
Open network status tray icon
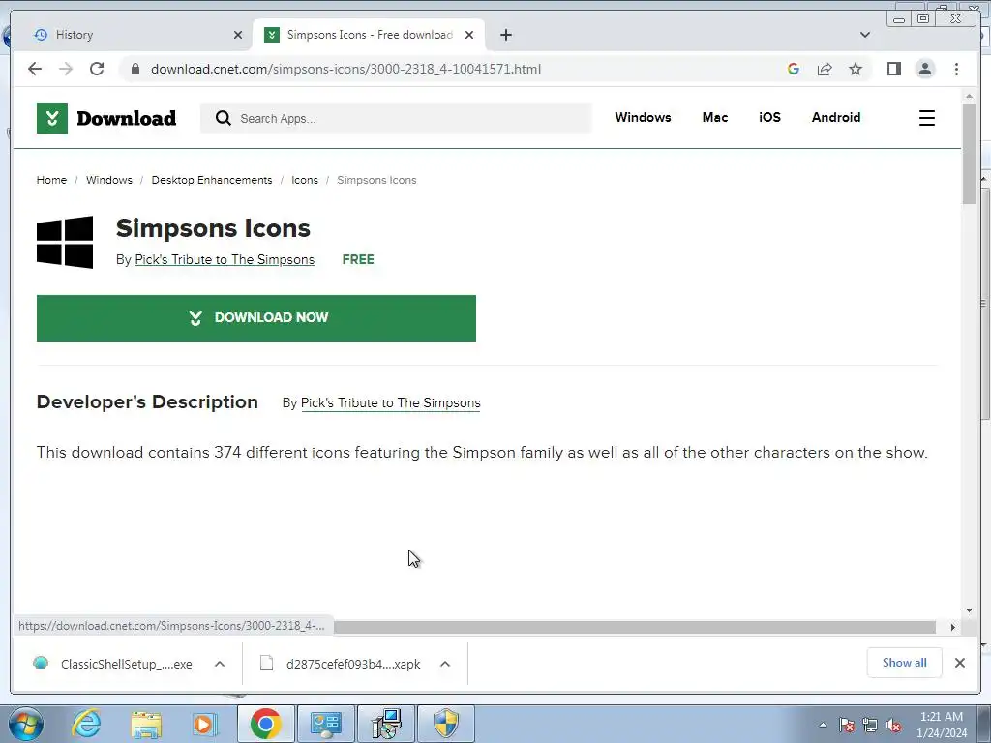870,726
